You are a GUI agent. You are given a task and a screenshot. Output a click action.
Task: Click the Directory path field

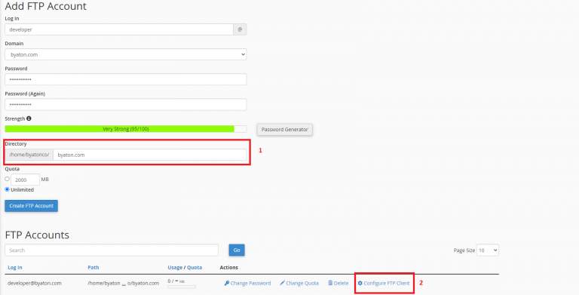tap(150, 155)
